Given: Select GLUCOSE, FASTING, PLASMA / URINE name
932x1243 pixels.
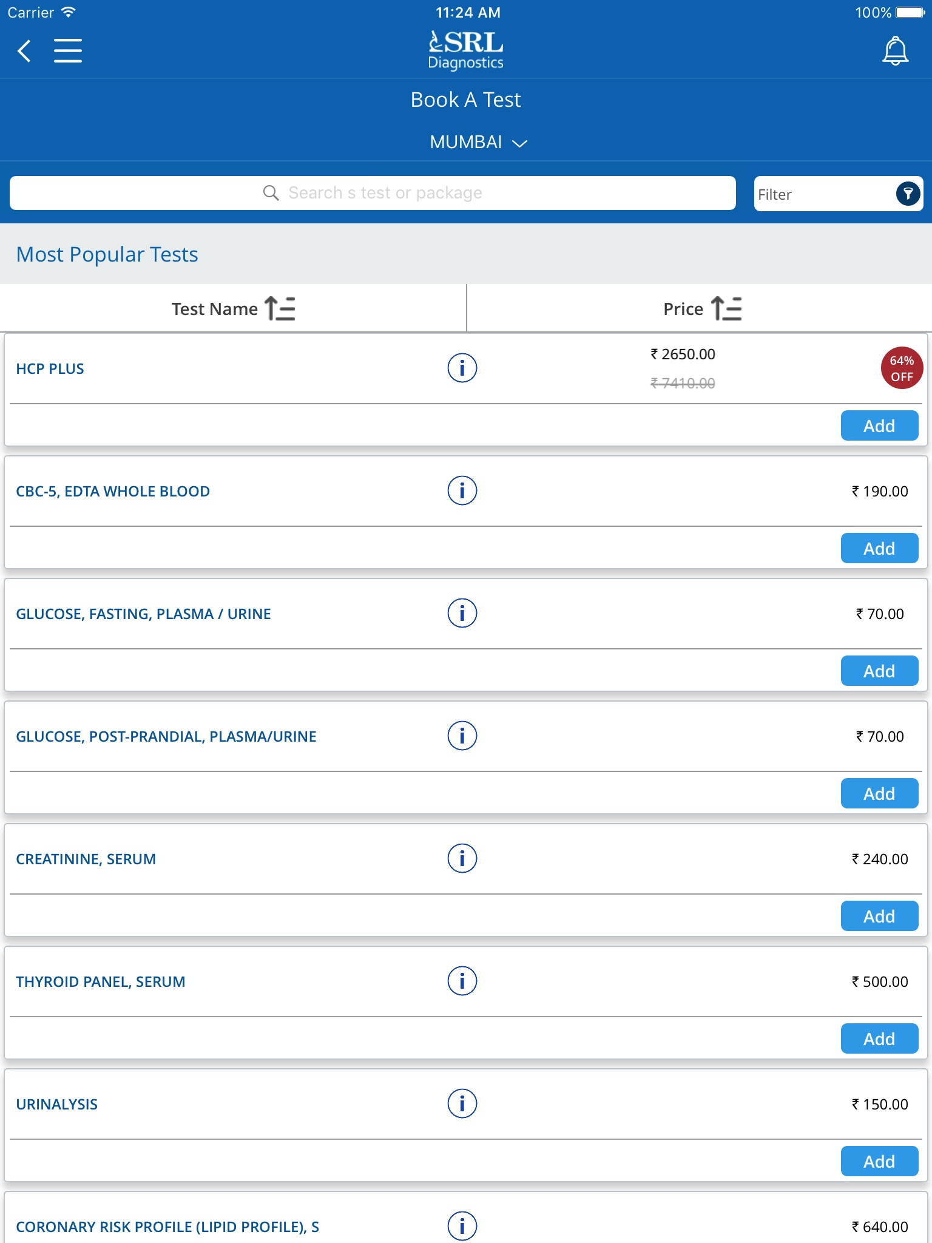Looking at the screenshot, I should pos(143,614).
